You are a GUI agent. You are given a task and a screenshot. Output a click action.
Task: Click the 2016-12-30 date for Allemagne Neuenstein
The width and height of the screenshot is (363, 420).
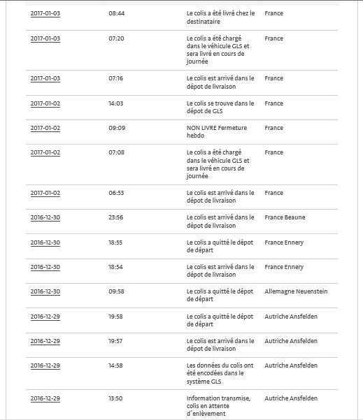click(x=45, y=291)
